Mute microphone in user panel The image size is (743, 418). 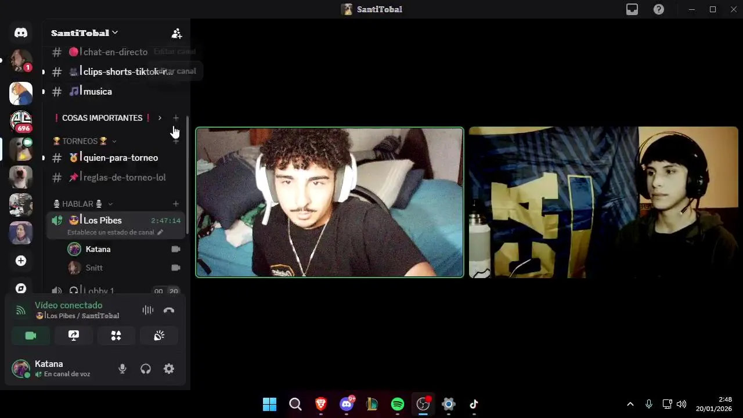tap(122, 369)
